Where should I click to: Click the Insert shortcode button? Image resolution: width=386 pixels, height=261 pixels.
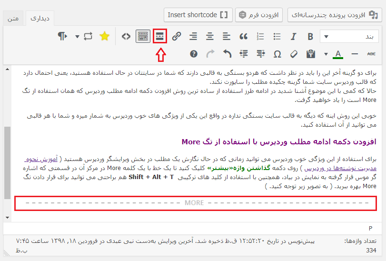tap(198, 15)
